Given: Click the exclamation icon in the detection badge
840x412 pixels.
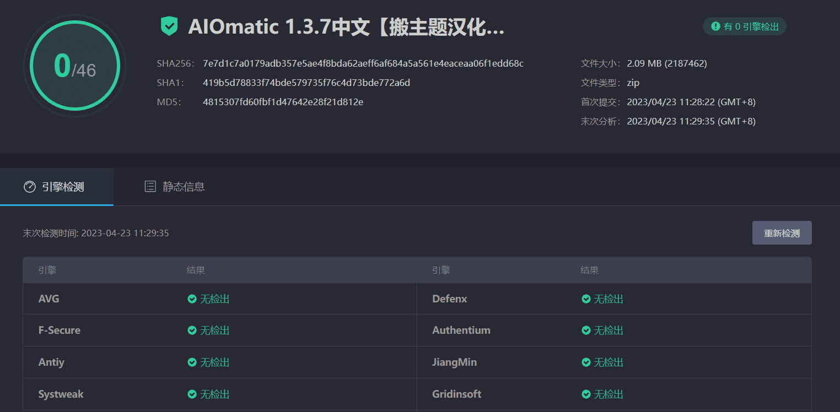Looking at the screenshot, I should coord(715,26).
